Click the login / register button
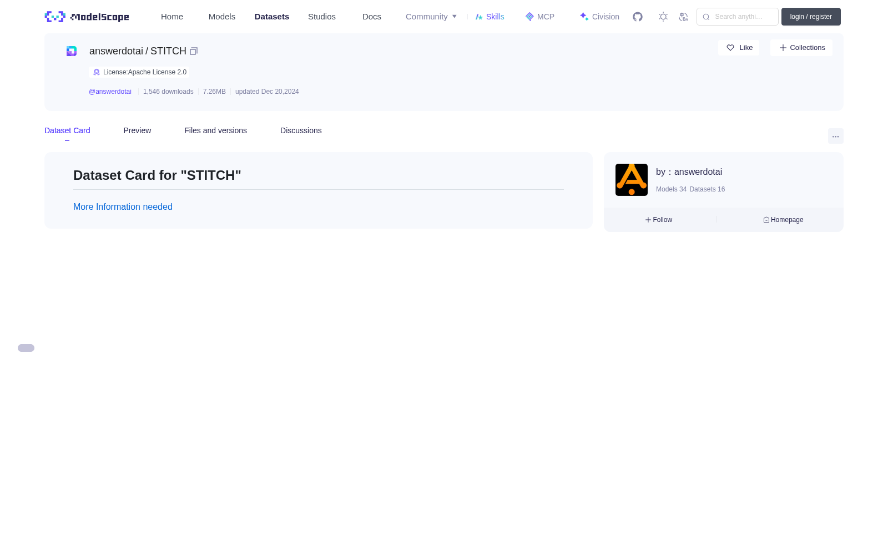The image size is (888, 555). pyautogui.click(x=811, y=17)
